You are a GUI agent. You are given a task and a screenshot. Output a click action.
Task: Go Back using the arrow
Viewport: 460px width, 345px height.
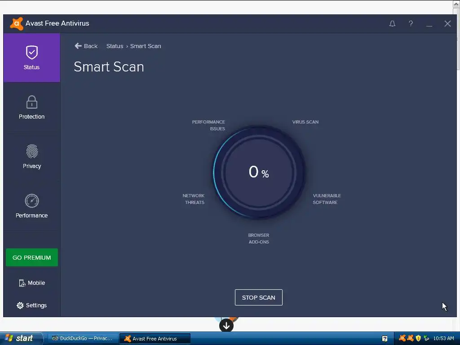coord(86,46)
